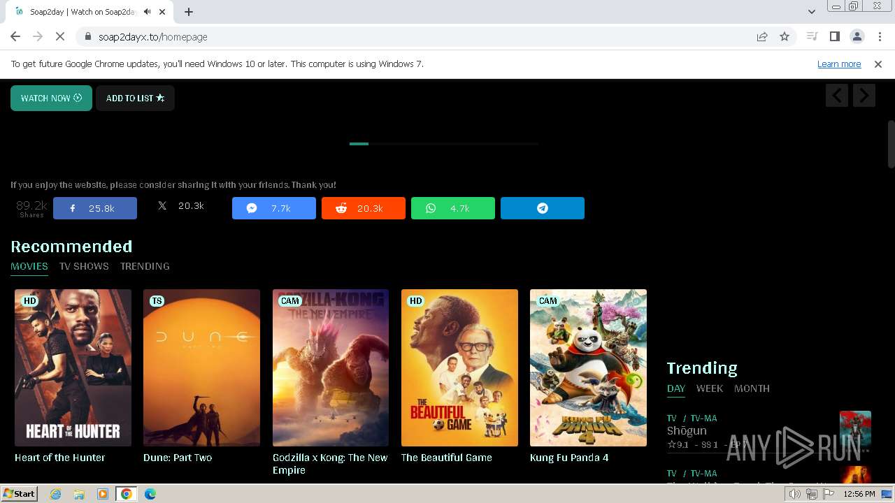Click the system tray volume icon

point(795,494)
